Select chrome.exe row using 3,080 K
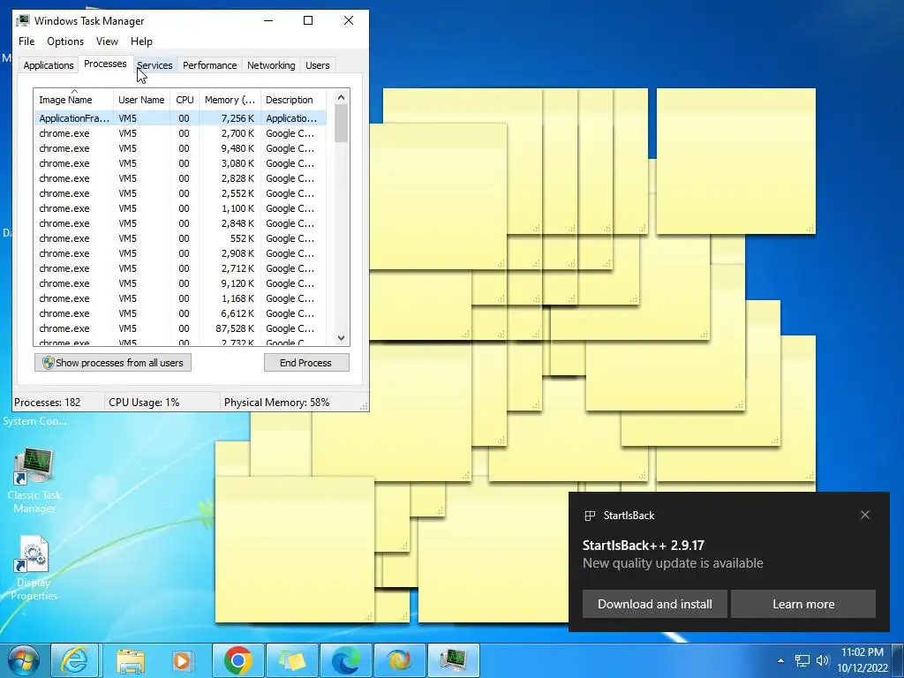The height and width of the screenshot is (678, 904). (x=180, y=163)
